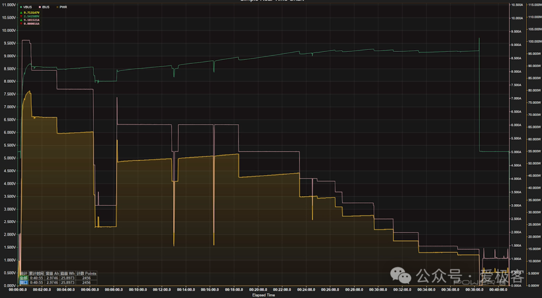The width and height of the screenshot is (542, 298).
Task: Click the green up-arrow beside 9.713147V
Action: coord(21,13)
